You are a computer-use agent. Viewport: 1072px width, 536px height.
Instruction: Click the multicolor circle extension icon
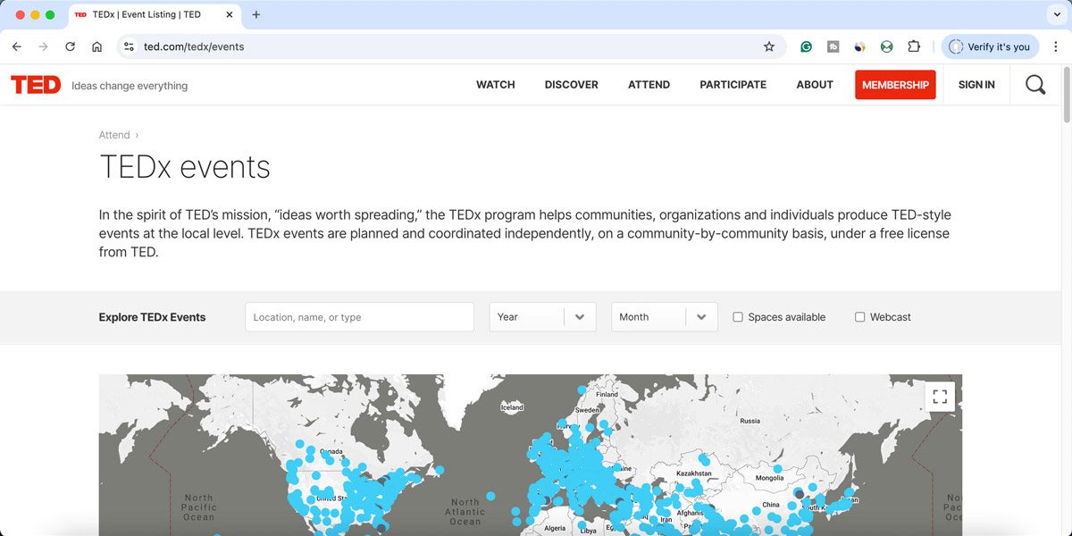click(x=859, y=46)
